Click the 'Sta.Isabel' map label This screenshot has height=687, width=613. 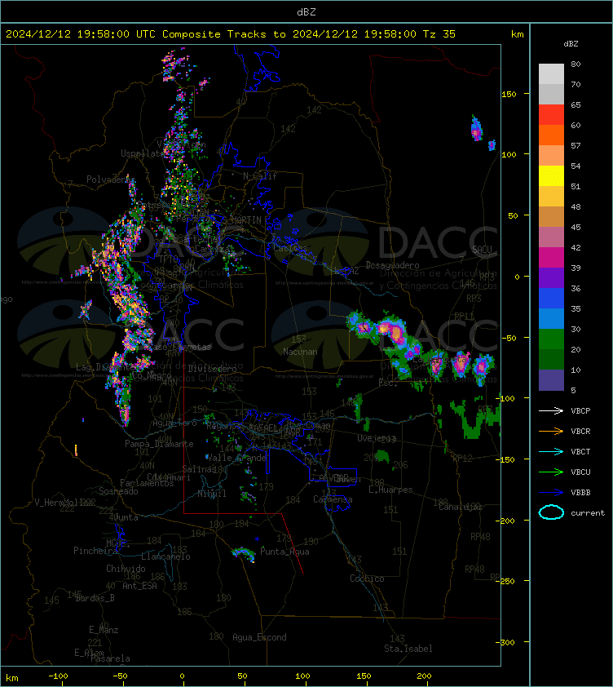(x=408, y=649)
